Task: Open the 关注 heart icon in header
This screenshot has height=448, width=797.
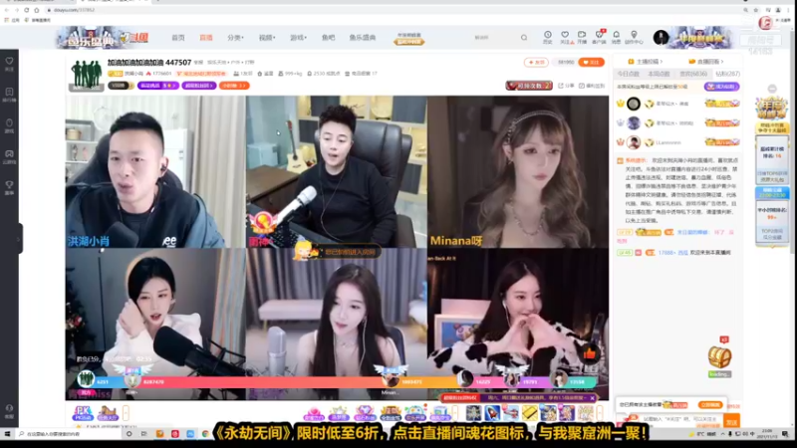Action: point(565,37)
